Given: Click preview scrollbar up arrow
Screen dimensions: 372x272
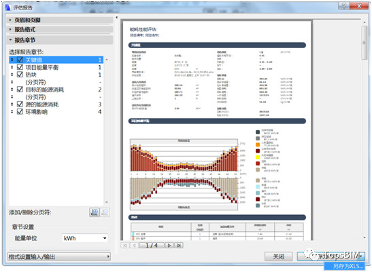Looking at the screenshot, I should point(365,22).
